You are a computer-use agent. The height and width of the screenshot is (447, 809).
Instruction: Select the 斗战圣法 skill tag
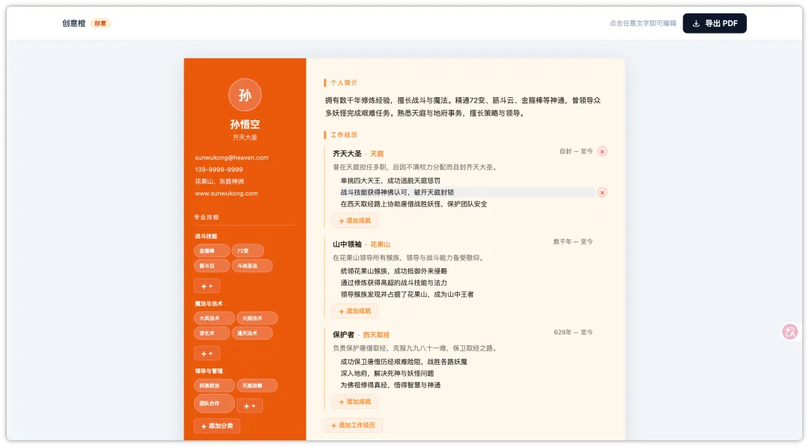pos(252,265)
